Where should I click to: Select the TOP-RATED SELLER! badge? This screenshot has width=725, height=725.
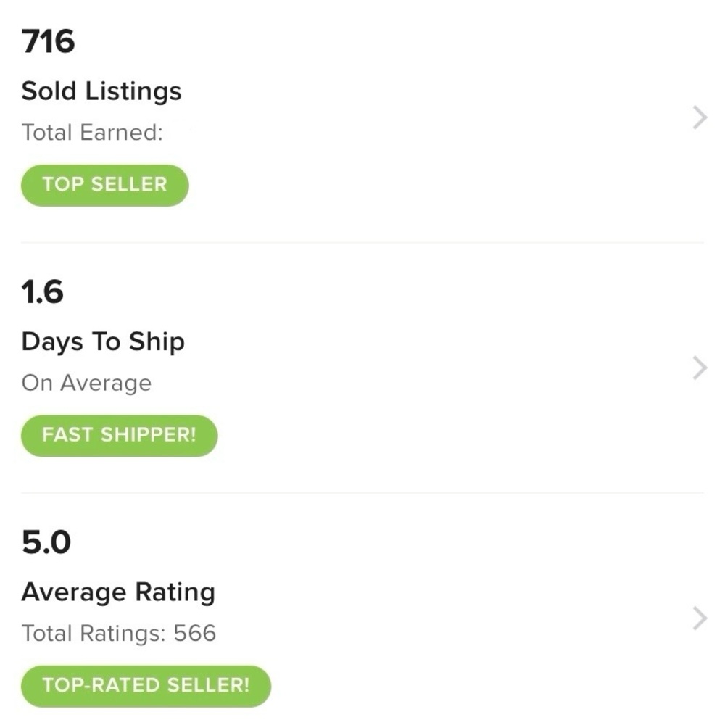[146, 686]
